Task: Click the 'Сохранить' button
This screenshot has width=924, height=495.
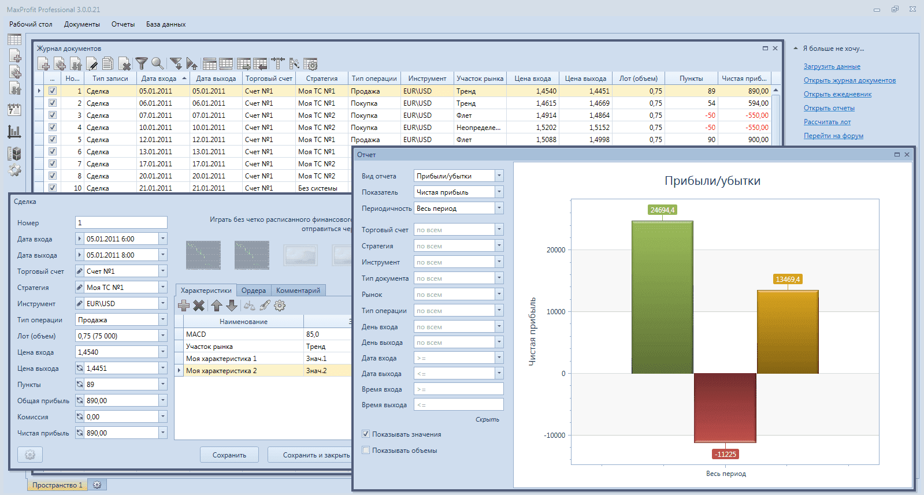Action: click(x=229, y=455)
